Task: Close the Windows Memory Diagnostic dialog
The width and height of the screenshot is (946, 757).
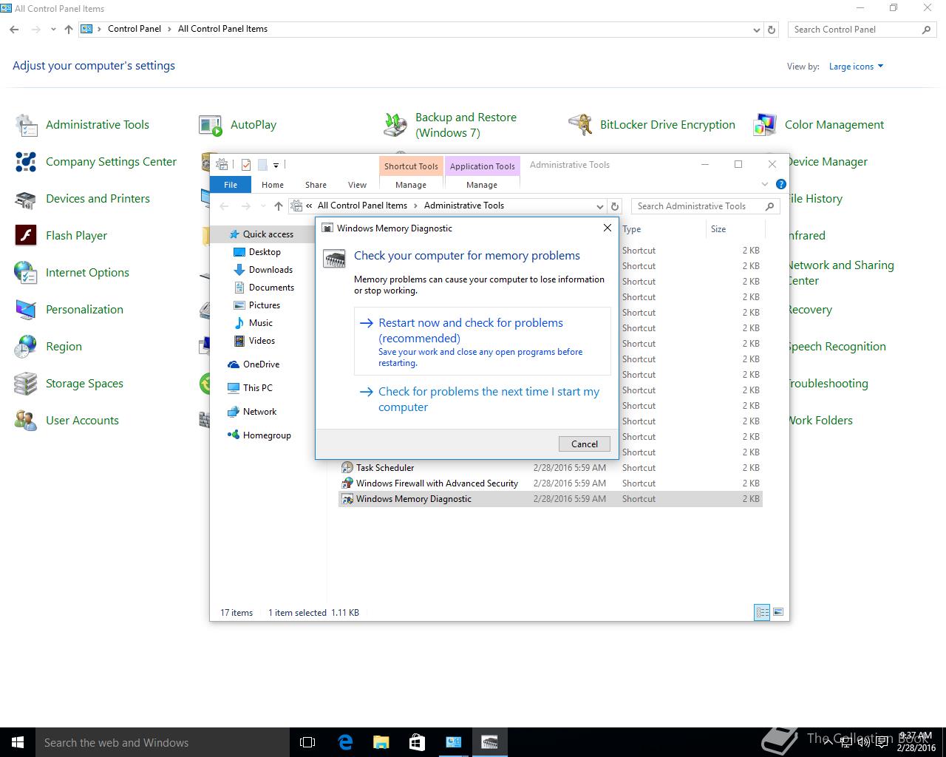Action: (x=607, y=228)
